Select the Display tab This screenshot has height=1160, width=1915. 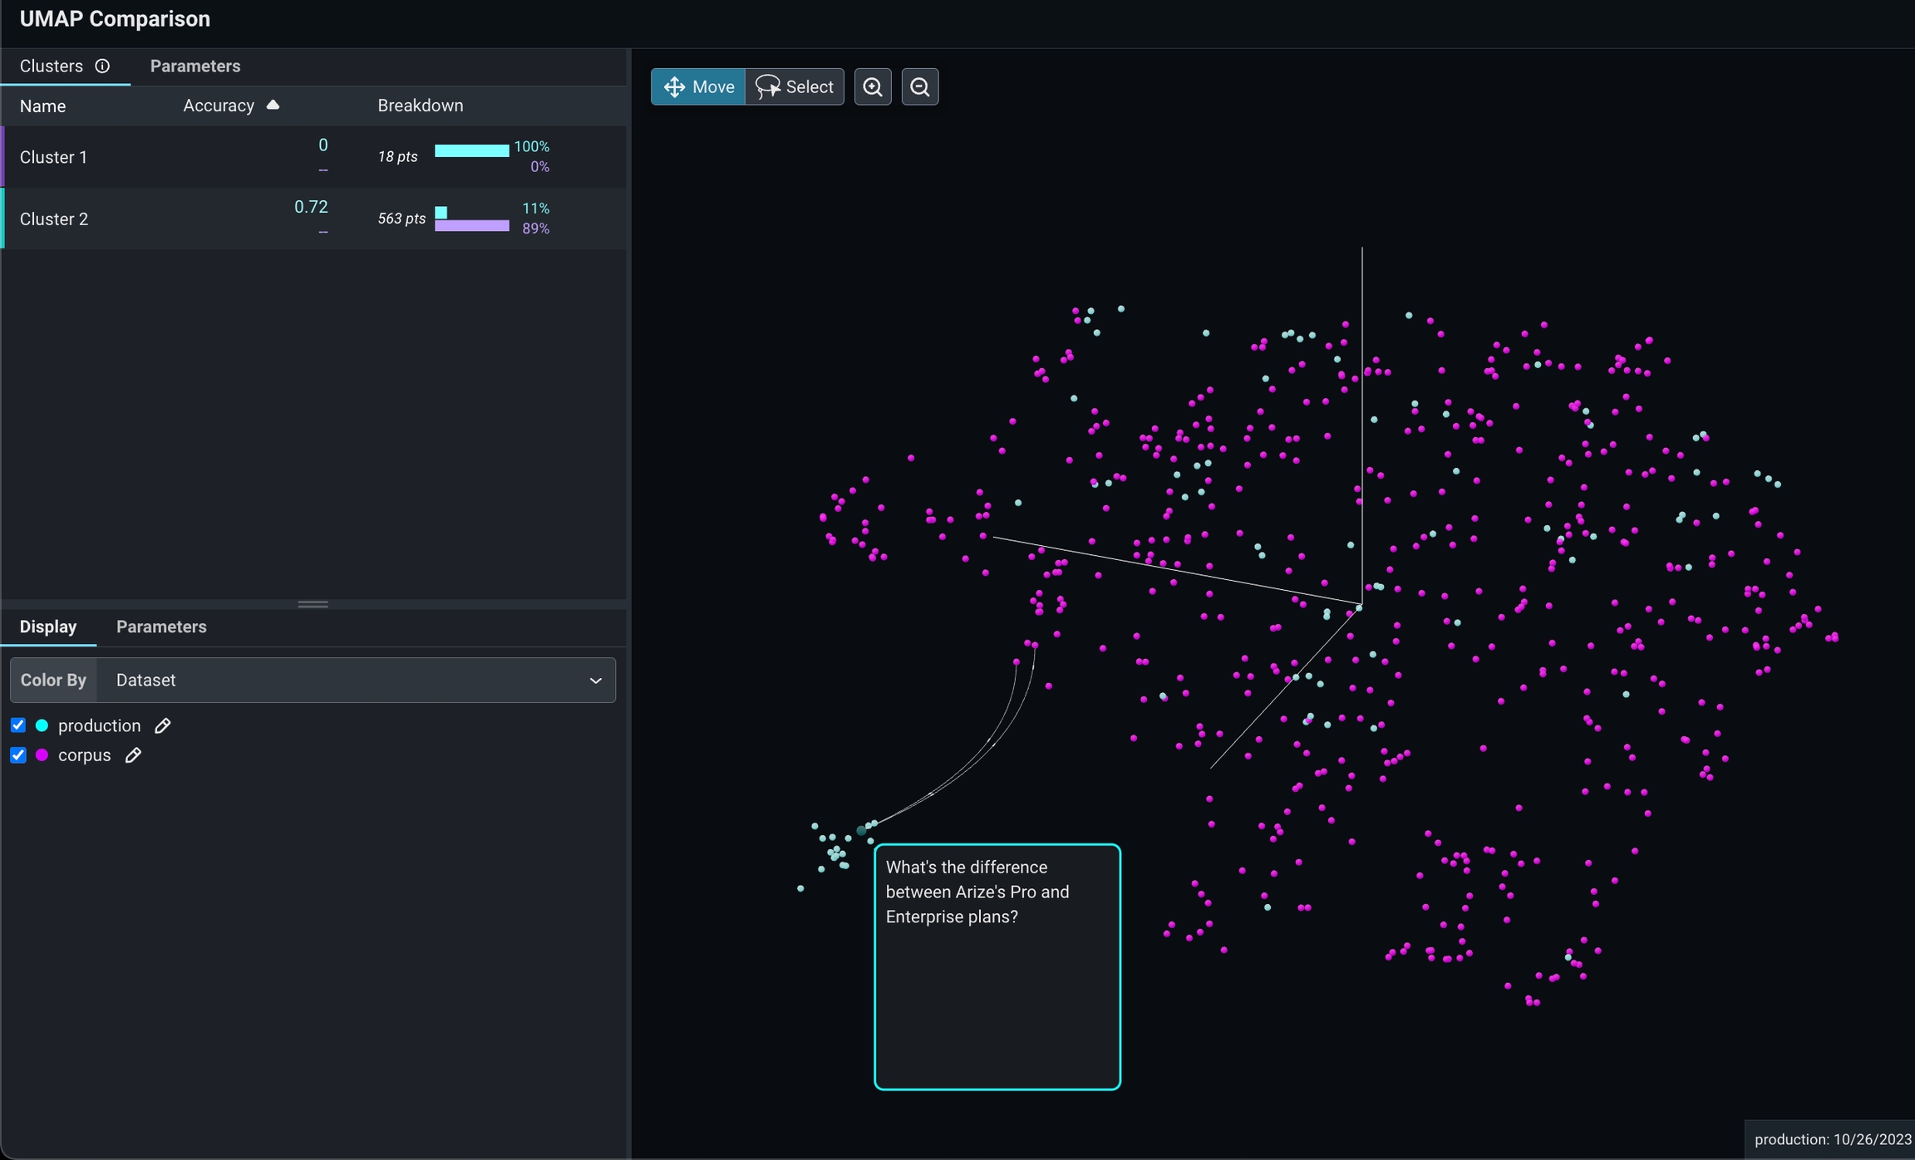point(48,627)
